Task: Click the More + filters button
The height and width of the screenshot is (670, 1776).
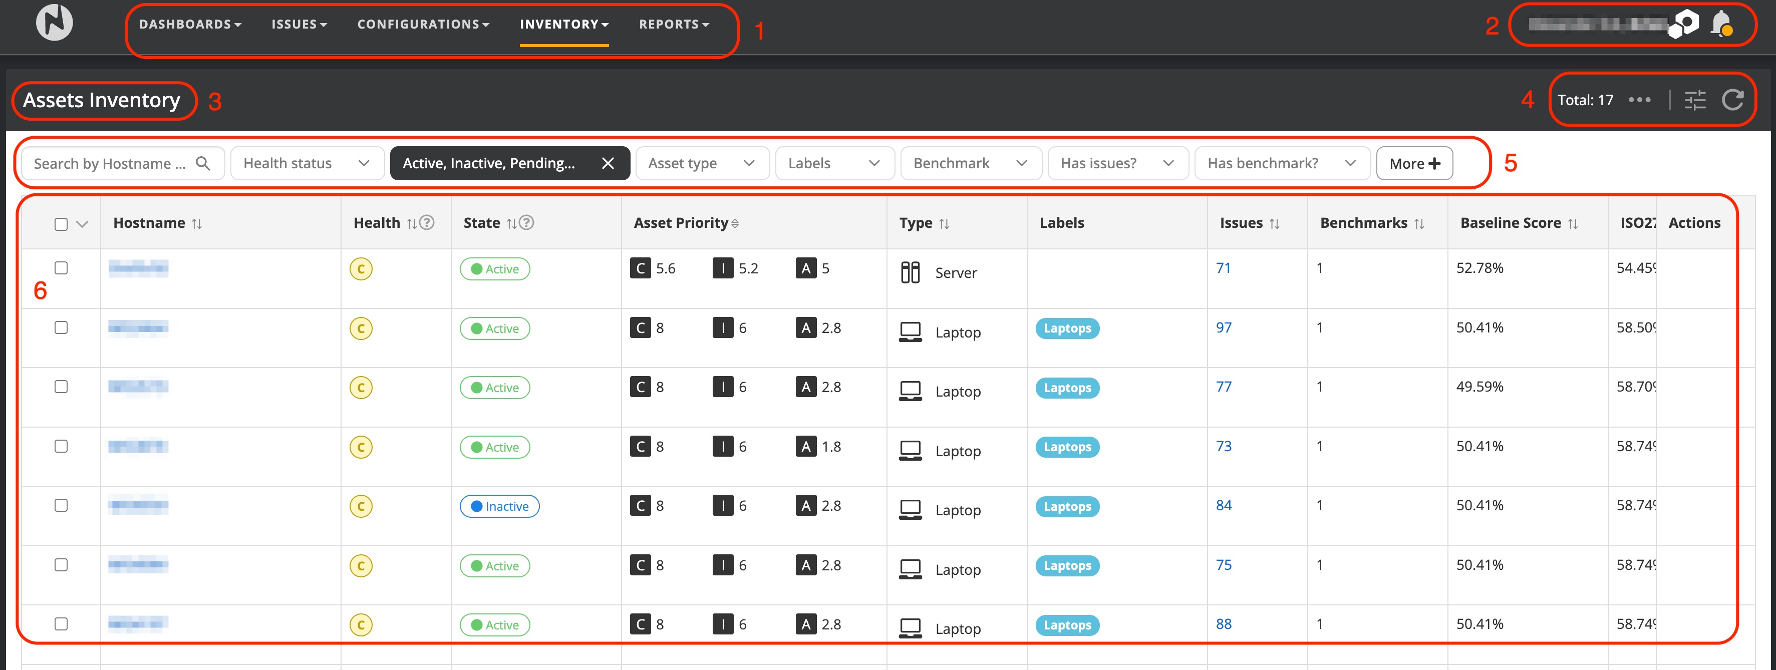Action: click(x=1414, y=163)
